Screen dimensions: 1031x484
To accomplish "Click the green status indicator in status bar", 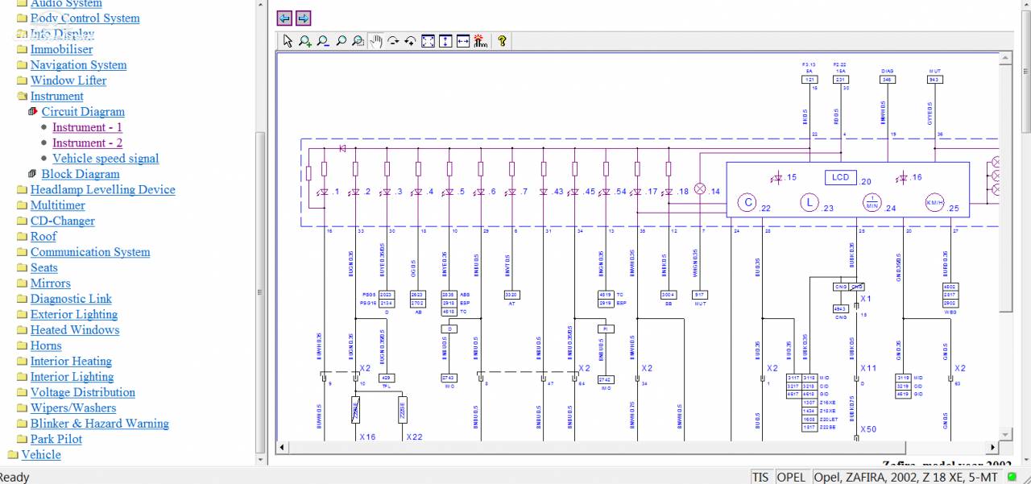I will tap(1012, 477).
